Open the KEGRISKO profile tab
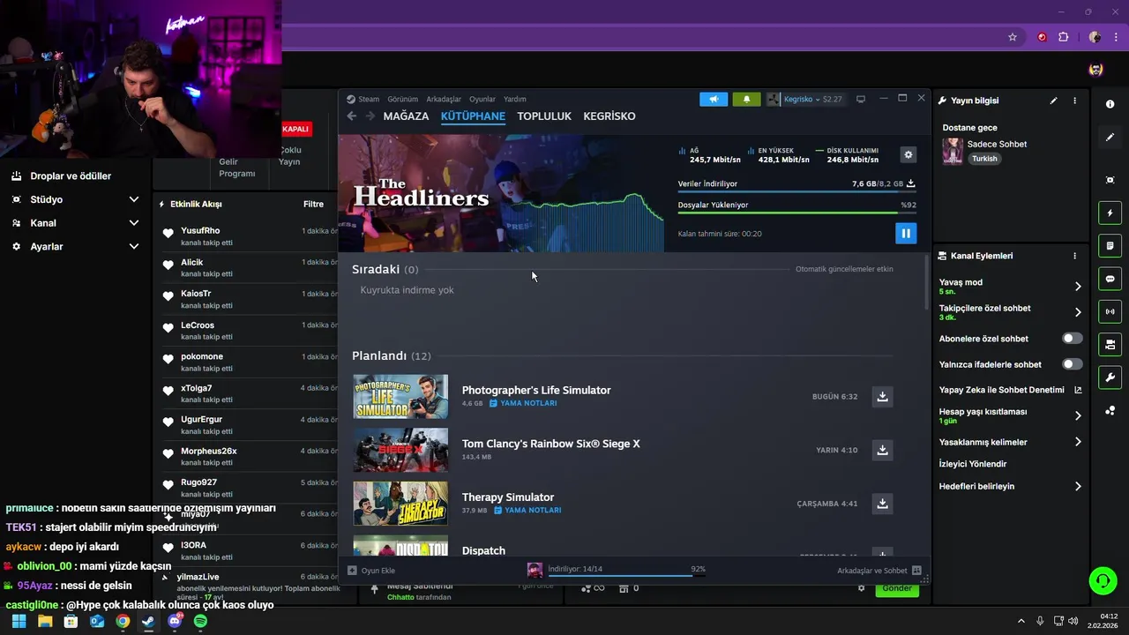This screenshot has width=1129, height=635. 609,116
